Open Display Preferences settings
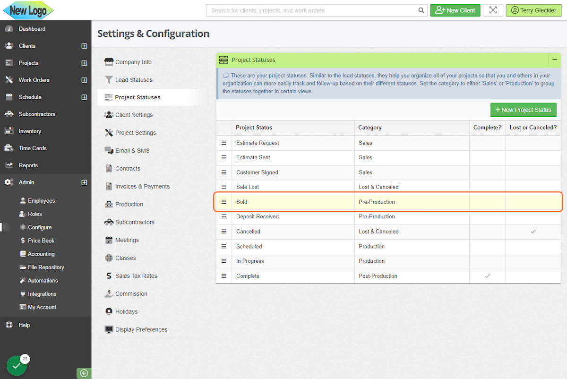The image size is (567, 379). coord(141,329)
